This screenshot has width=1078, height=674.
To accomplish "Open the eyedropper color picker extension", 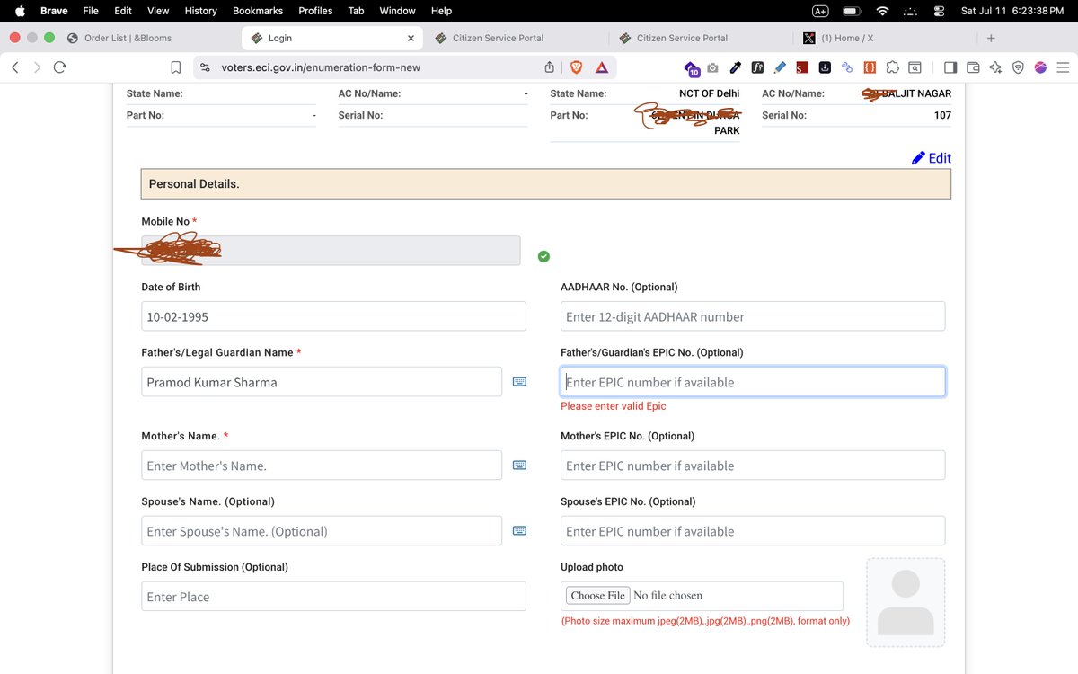I will (x=735, y=67).
